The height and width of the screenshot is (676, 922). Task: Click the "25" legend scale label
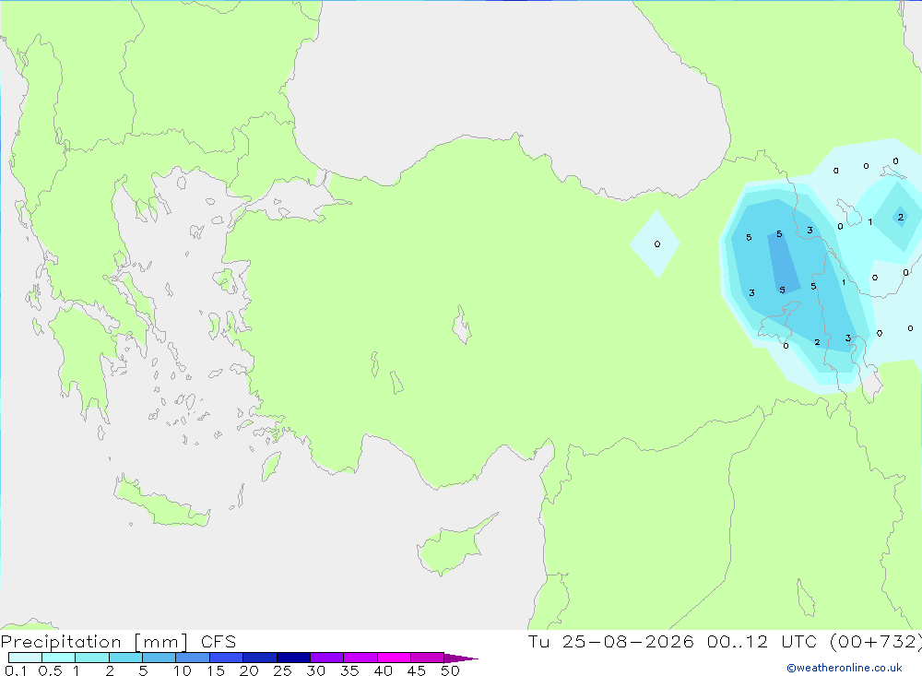click(283, 670)
